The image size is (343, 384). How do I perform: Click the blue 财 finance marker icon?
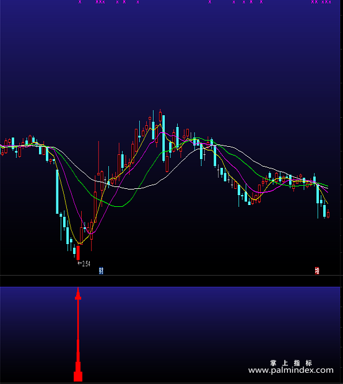(x=101, y=271)
